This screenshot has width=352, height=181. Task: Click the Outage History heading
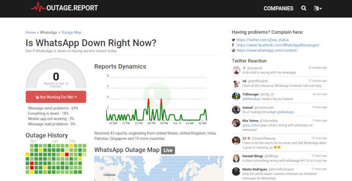pyautogui.click(x=46, y=135)
